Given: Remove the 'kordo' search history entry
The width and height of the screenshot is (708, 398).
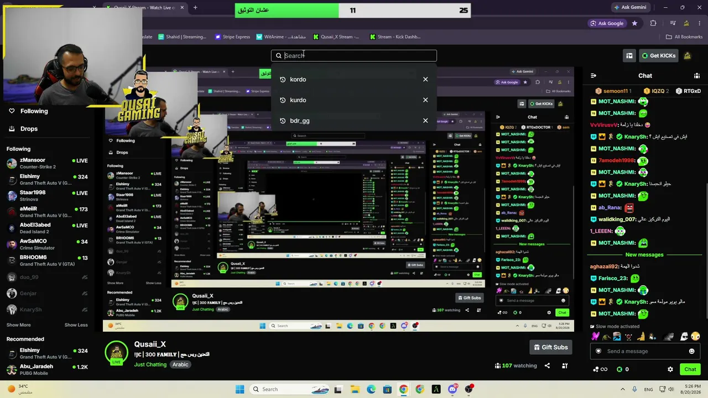Looking at the screenshot, I should [x=425, y=80].
